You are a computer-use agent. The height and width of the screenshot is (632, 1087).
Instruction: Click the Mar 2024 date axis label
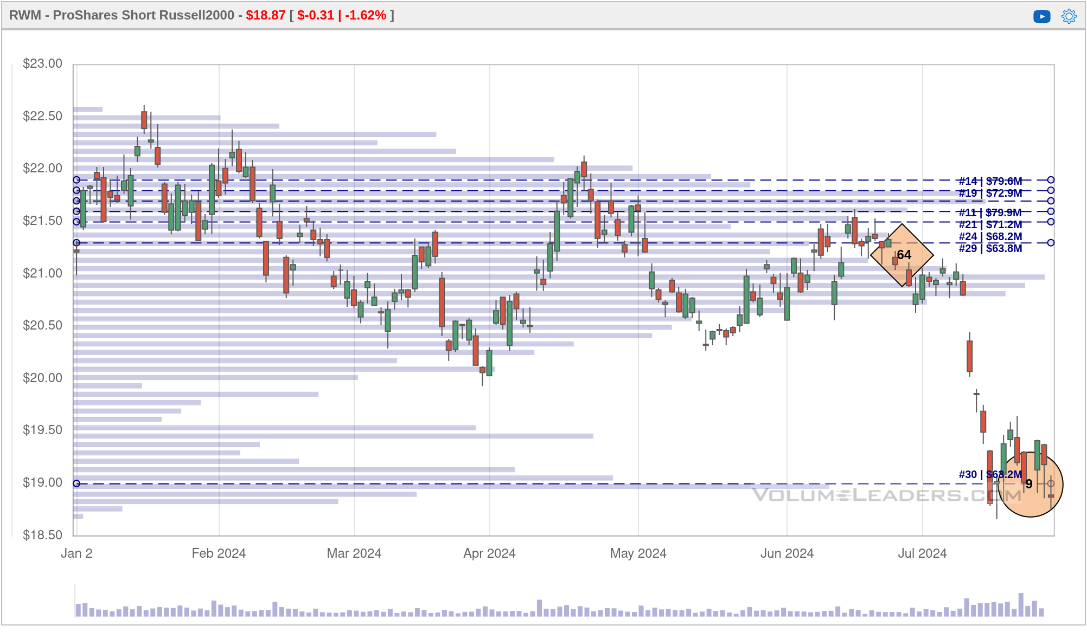(x=354, y=553)
